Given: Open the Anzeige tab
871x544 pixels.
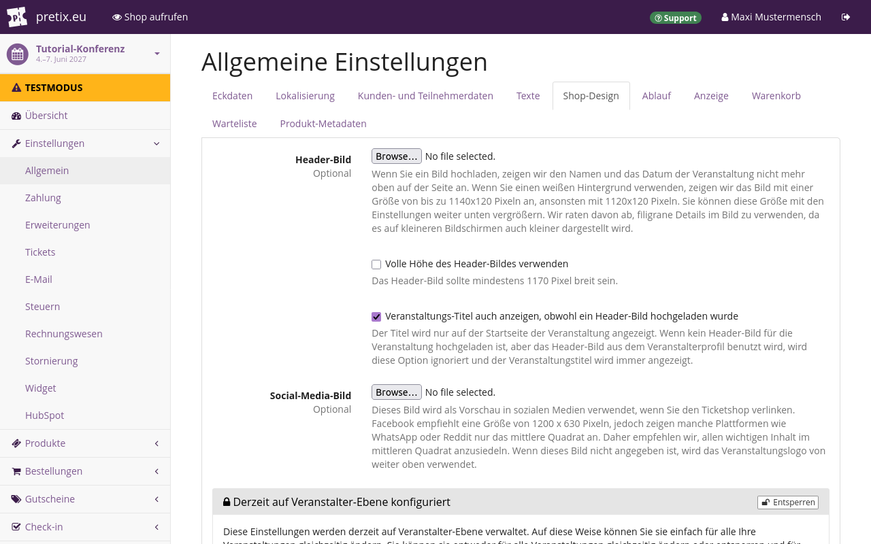Looking at the screenshot, I should [x=711, y=96].
